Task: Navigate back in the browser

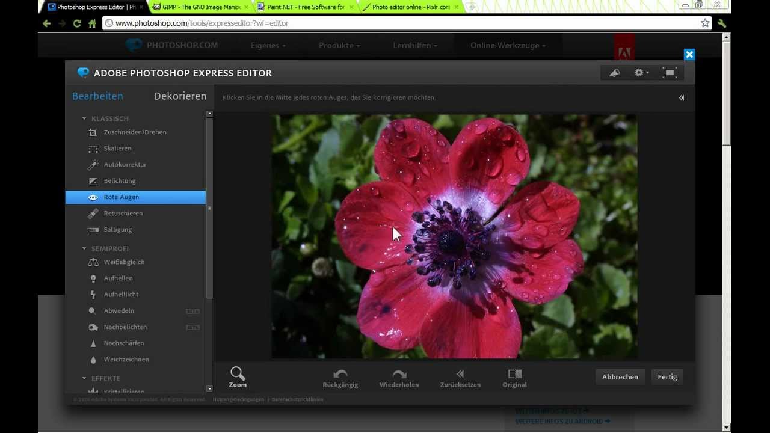Action: pos(47,23)
